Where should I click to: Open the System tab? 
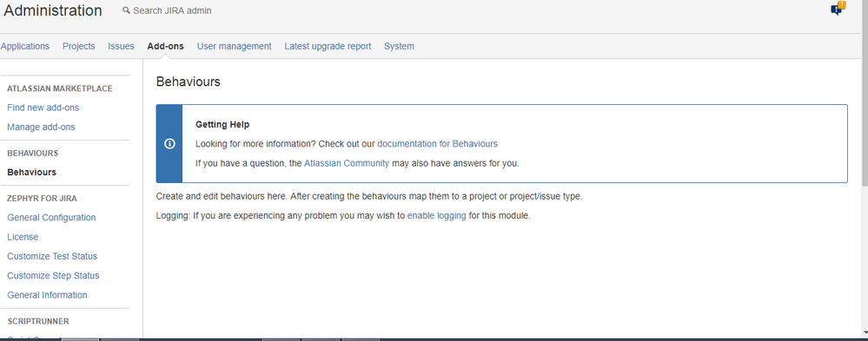[399, 47]
